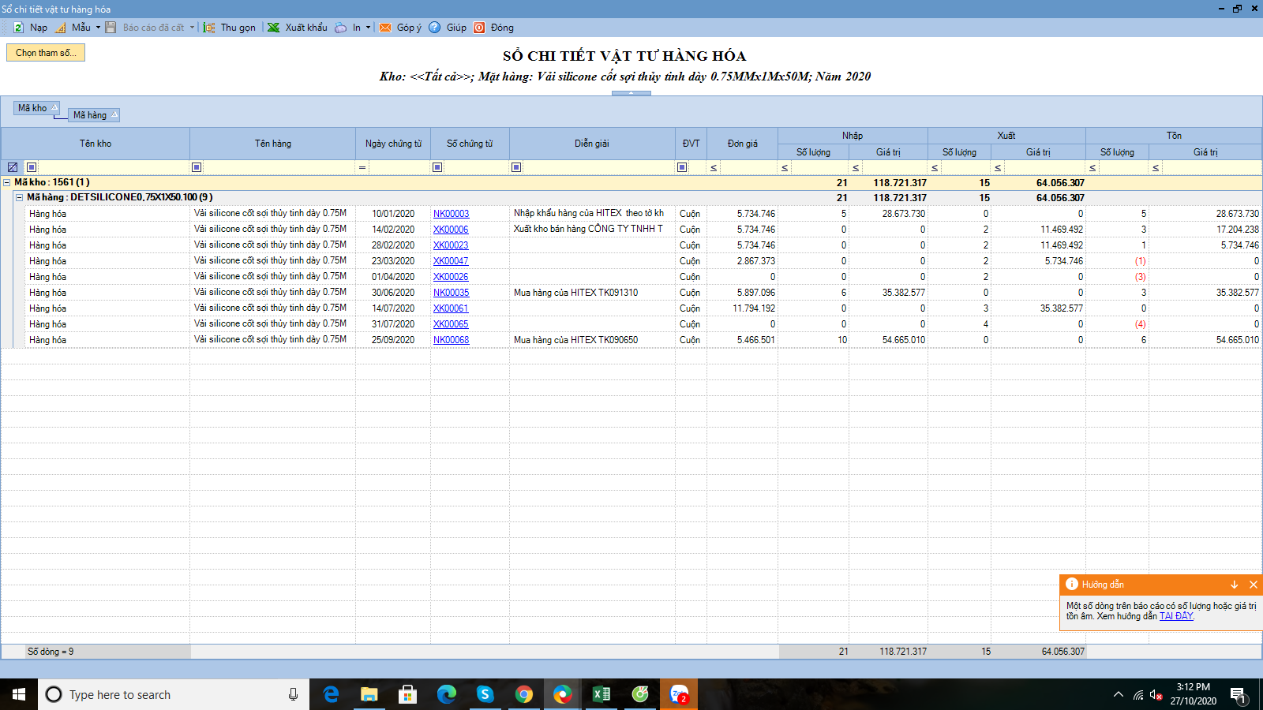The image size is (1263, 710).
Task: Click less-or-equal operator under Xuất Giá trị
Action: pyautogui.click(x=998, y=167)
